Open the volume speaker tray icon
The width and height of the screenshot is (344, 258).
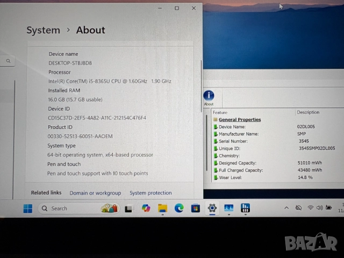pos(319,207)
